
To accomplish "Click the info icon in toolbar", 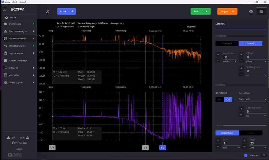I will tap(47, 11).
